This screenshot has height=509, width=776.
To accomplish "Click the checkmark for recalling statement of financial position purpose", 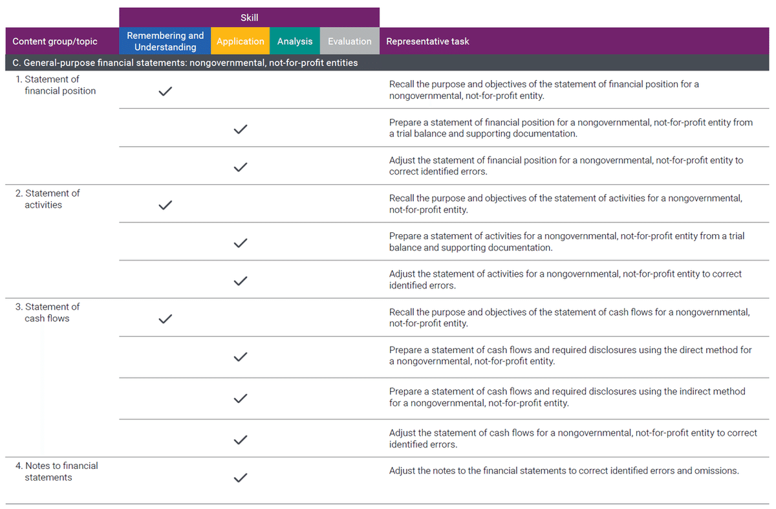I will [x=165, y=91].
